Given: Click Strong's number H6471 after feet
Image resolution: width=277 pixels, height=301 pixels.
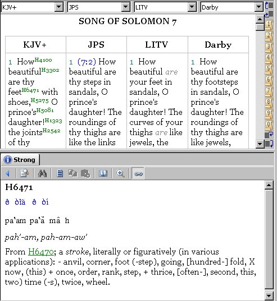Looking at the screenshot, I should pos(30,90).
